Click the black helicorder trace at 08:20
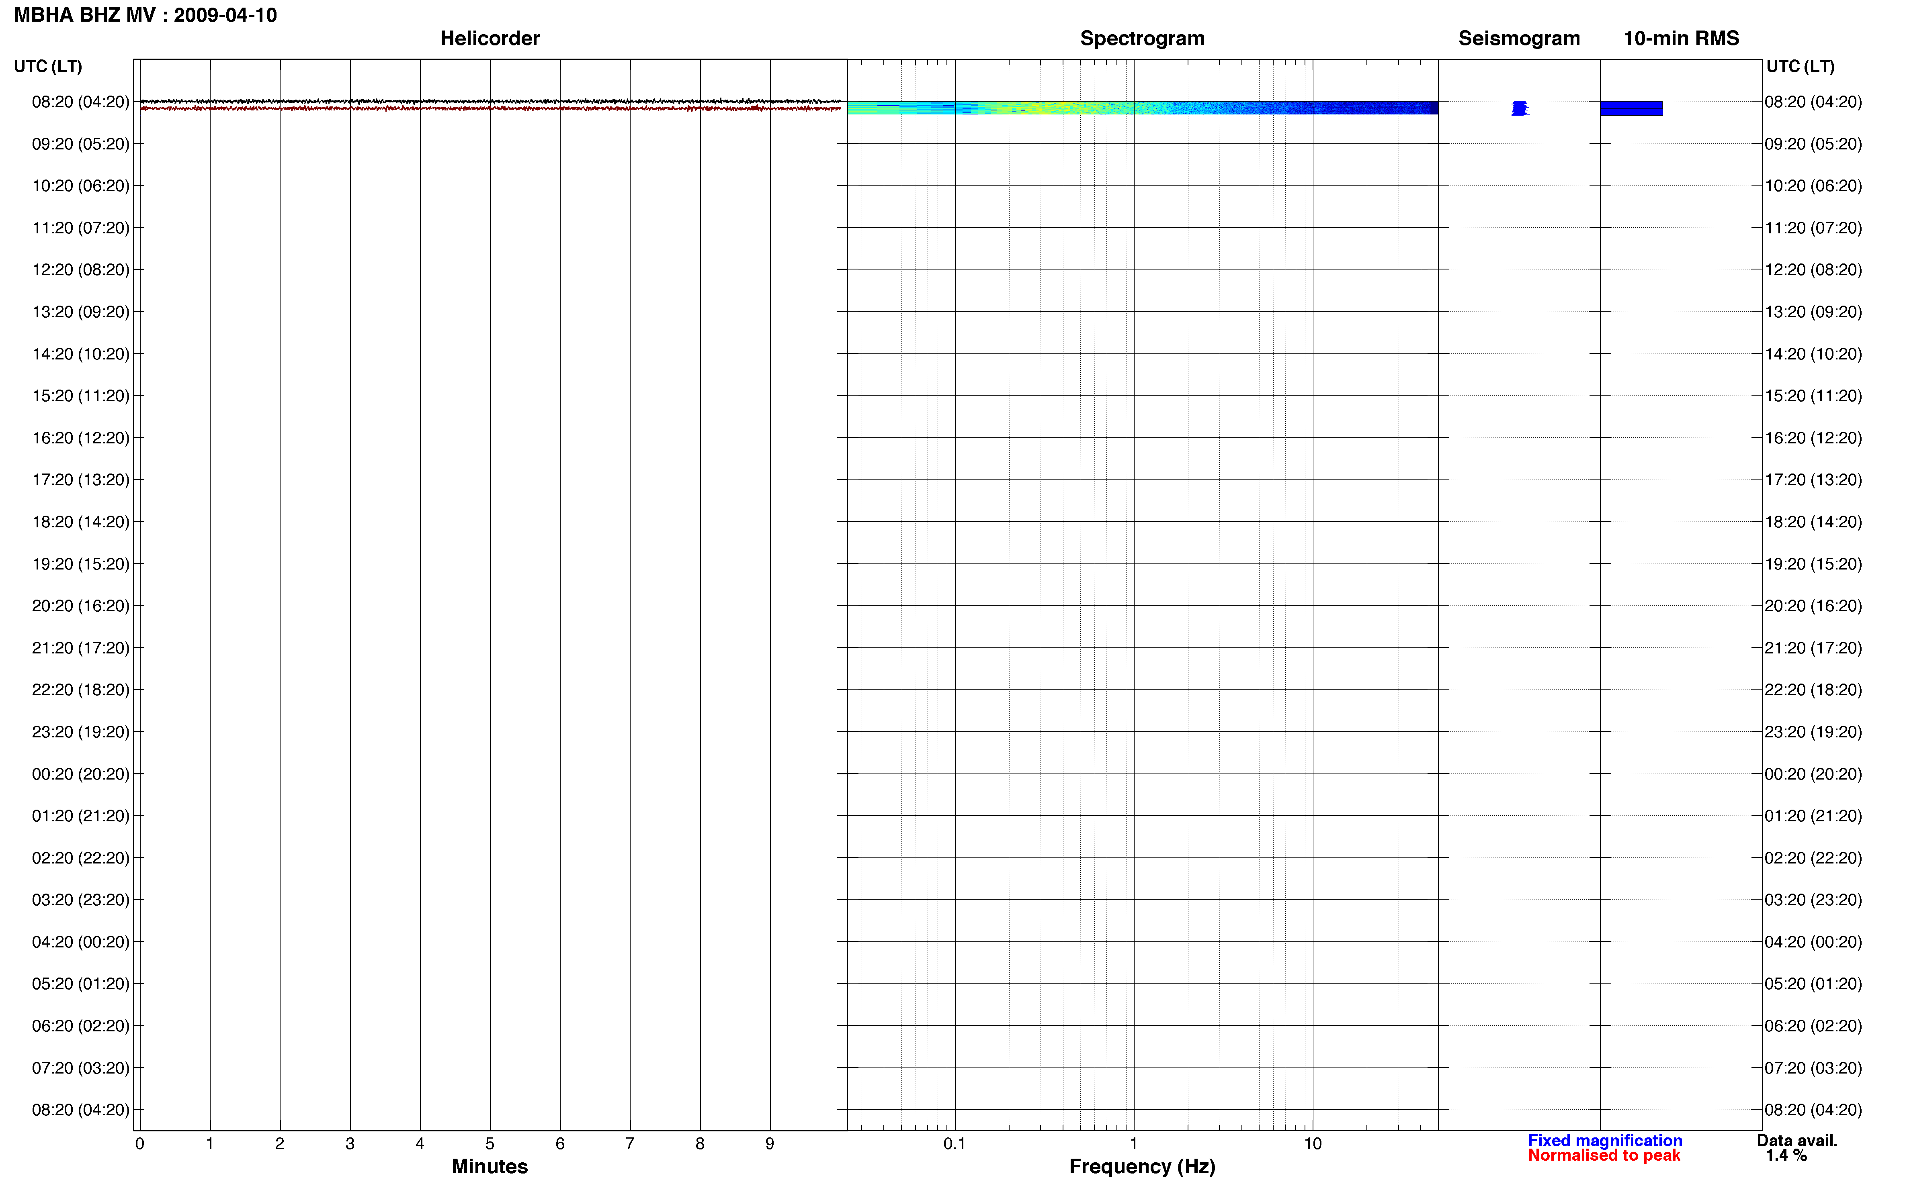Screen dimensions: 1905x1190 click(491, 102)
